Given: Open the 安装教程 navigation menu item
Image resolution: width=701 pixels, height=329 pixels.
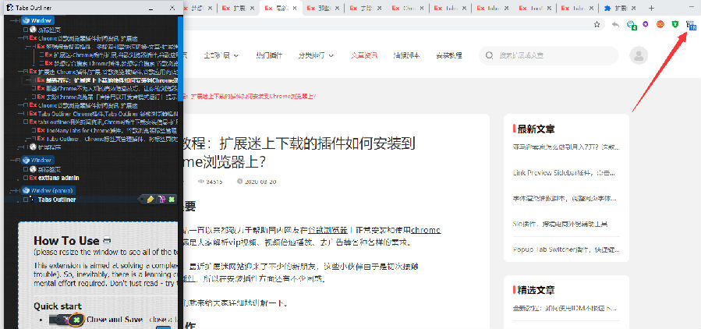Looking at the screenshot, I should coord(448,55).
